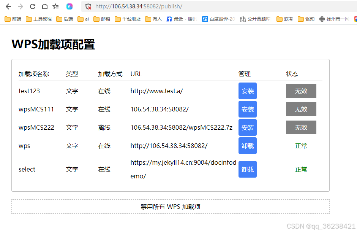Click the 106.54.38.34:58082/ URL in wpsMCS111 row

click(160, 109)
